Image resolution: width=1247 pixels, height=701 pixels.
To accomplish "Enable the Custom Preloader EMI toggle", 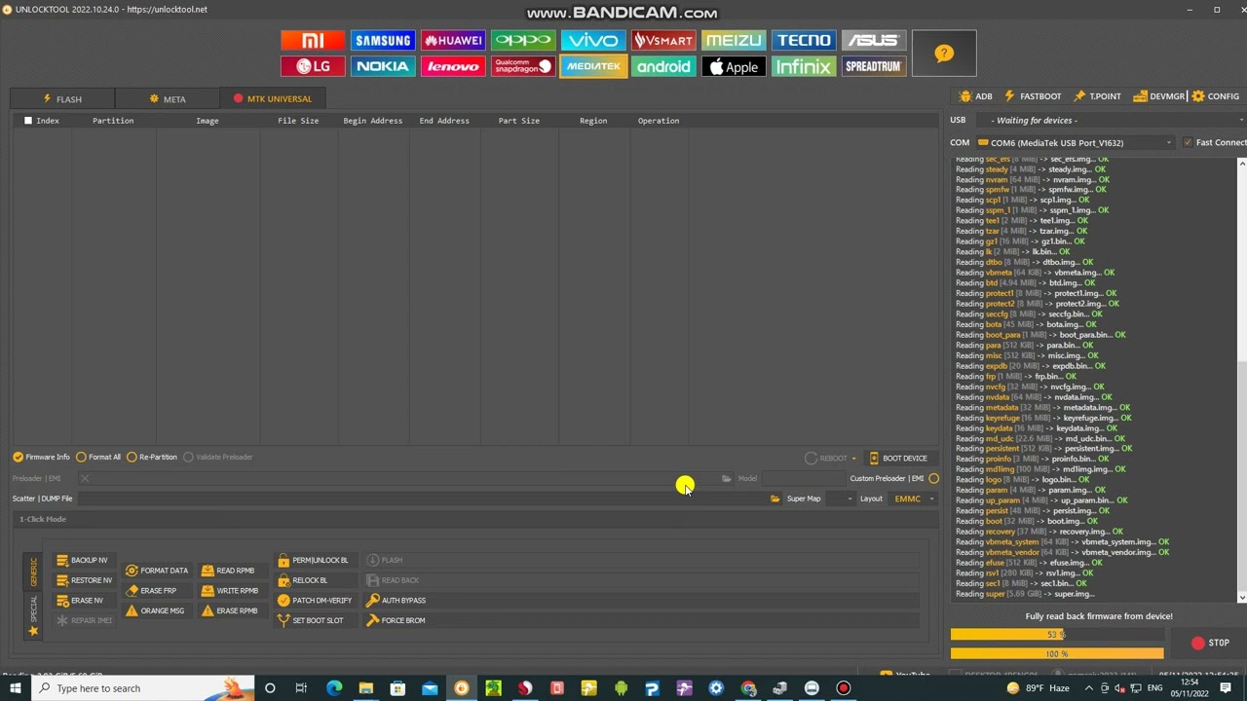I will coord(933,478).
